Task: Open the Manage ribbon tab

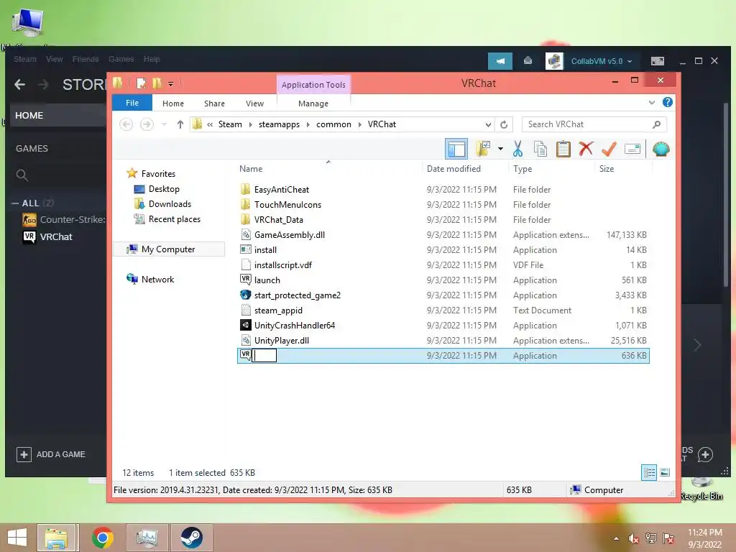Action: (x=313, y=103)
